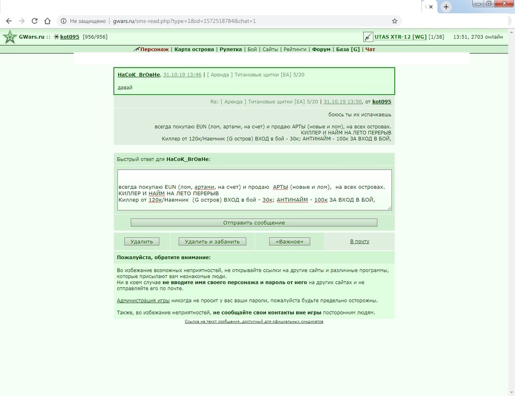Open sender НаСоК_ВгОвНе profile link
515x396 pixels.
pyautogui.click(x=138, y=75)
